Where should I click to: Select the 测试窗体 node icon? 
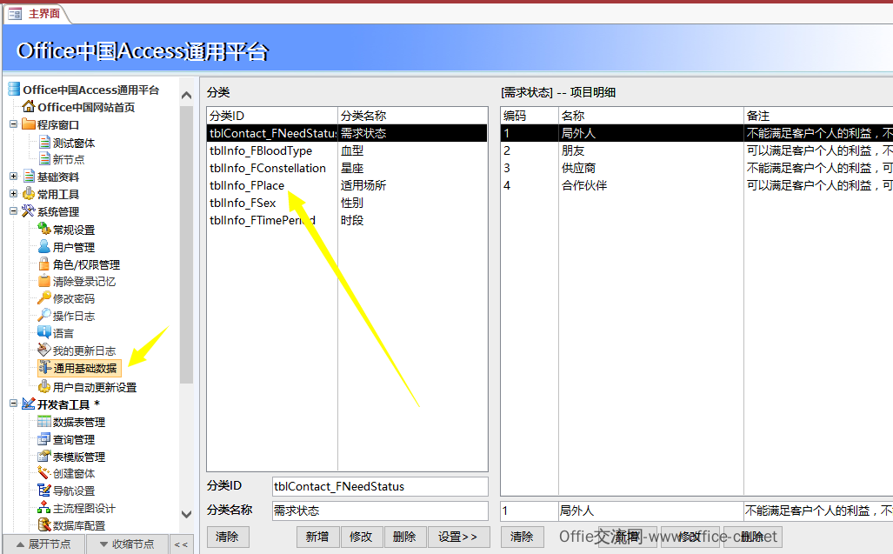(44, 143)
